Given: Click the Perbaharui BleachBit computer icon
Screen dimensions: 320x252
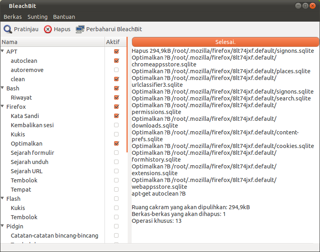Looking at the screenshot, I should [x=80, y=29].
